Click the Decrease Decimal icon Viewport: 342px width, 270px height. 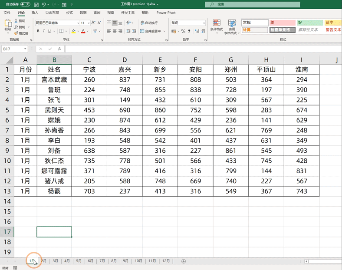pos(203,31)
